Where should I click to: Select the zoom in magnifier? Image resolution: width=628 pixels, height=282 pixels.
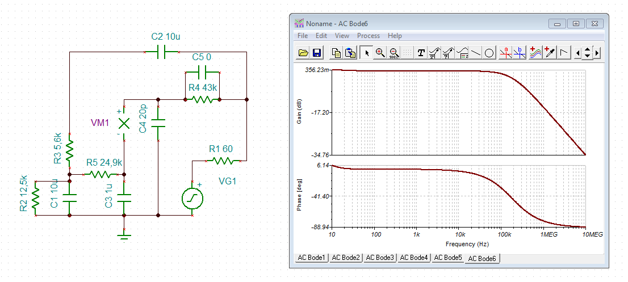[x=380, y=53]
